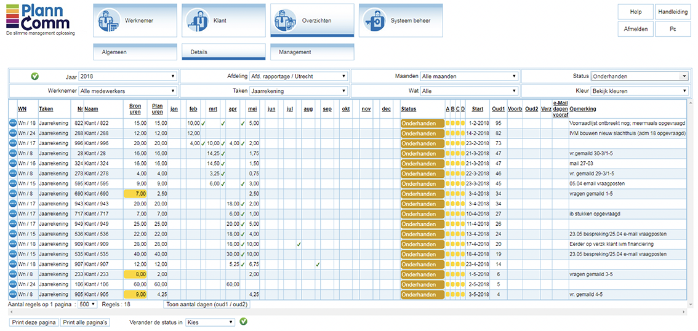Image resolution: width=698 pixels, height=331 pixels.
Task: Click 'Toon aantal dagen (oud1 / oud2)' button
Action: (207, 304)
